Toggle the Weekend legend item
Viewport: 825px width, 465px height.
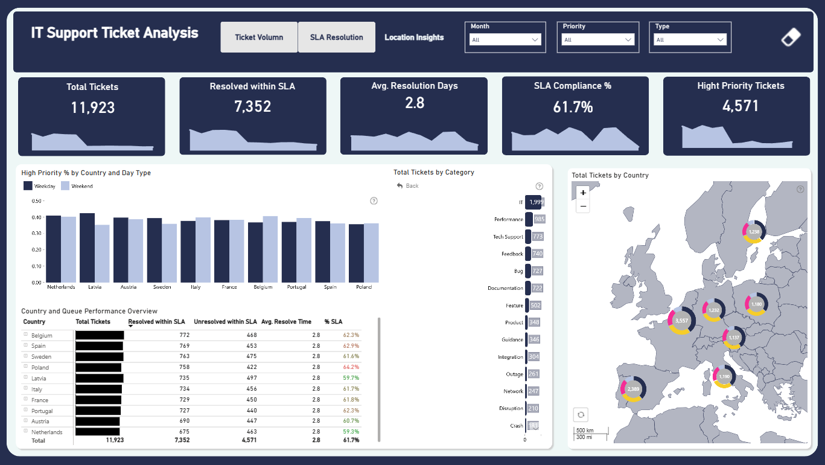[x=77, y=186]
